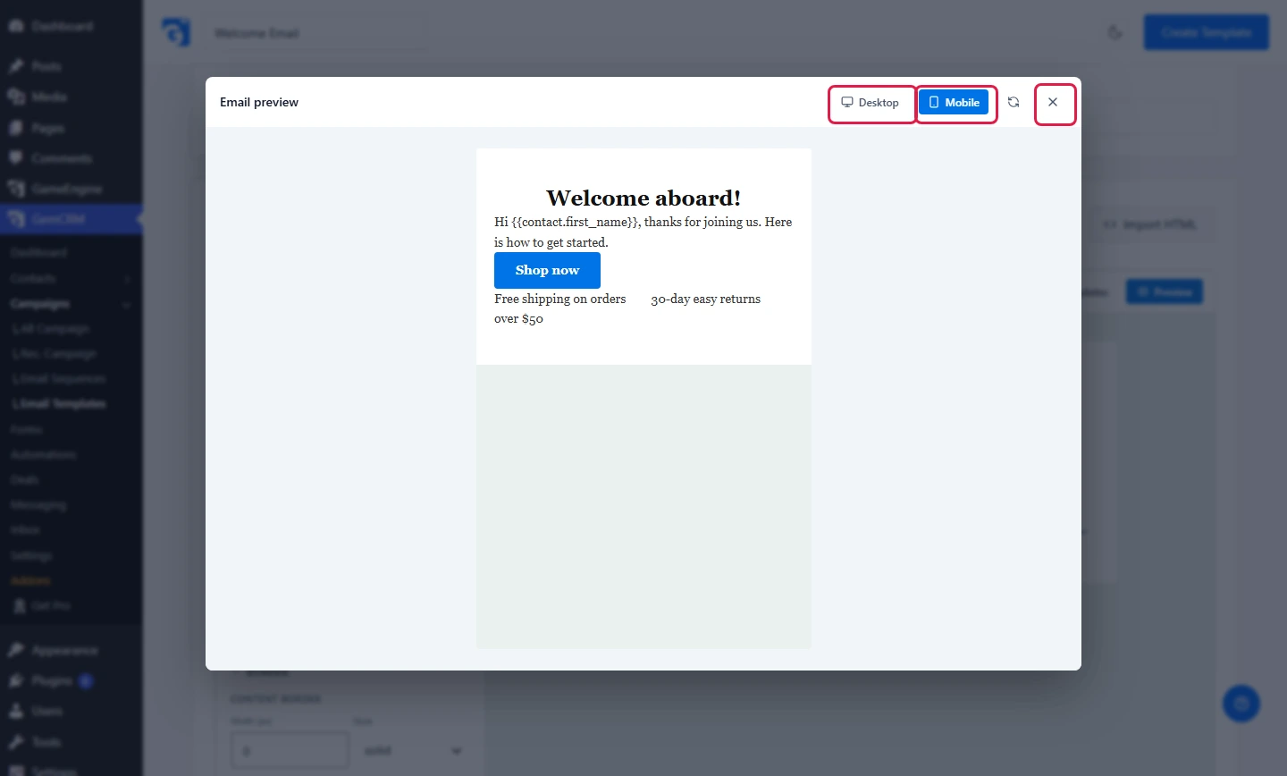Click the '30-day easy returns' text
The image size is (1287, 776).
[x=706, y=299]
